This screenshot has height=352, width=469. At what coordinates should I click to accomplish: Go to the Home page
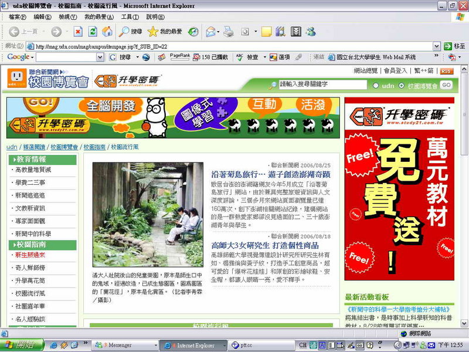coord(107,32)
